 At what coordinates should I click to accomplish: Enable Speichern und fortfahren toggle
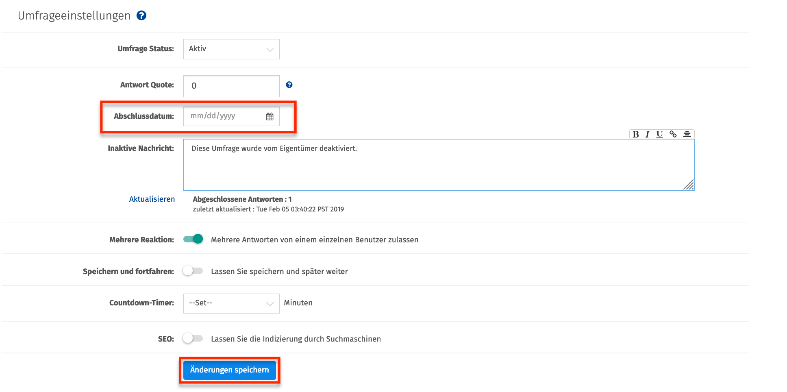tap(193, 271)
